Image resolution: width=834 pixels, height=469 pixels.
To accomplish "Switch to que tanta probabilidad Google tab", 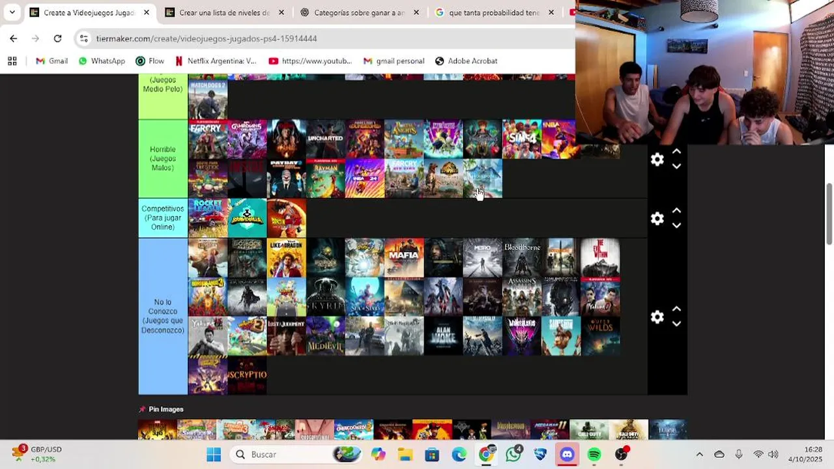I will click(x=494, y=12).
